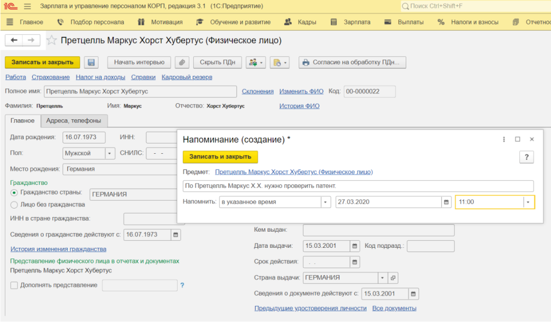551x322 pixels.
Task: Click the floppy disk save icon
Action: [91, 62]
